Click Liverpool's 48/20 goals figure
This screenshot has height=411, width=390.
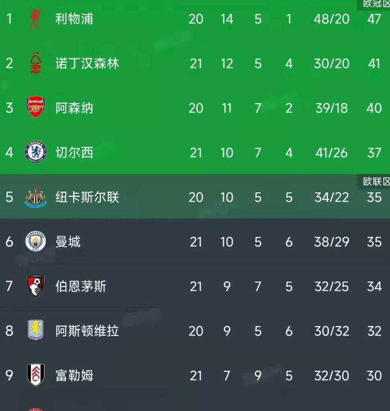pos(332,19)
